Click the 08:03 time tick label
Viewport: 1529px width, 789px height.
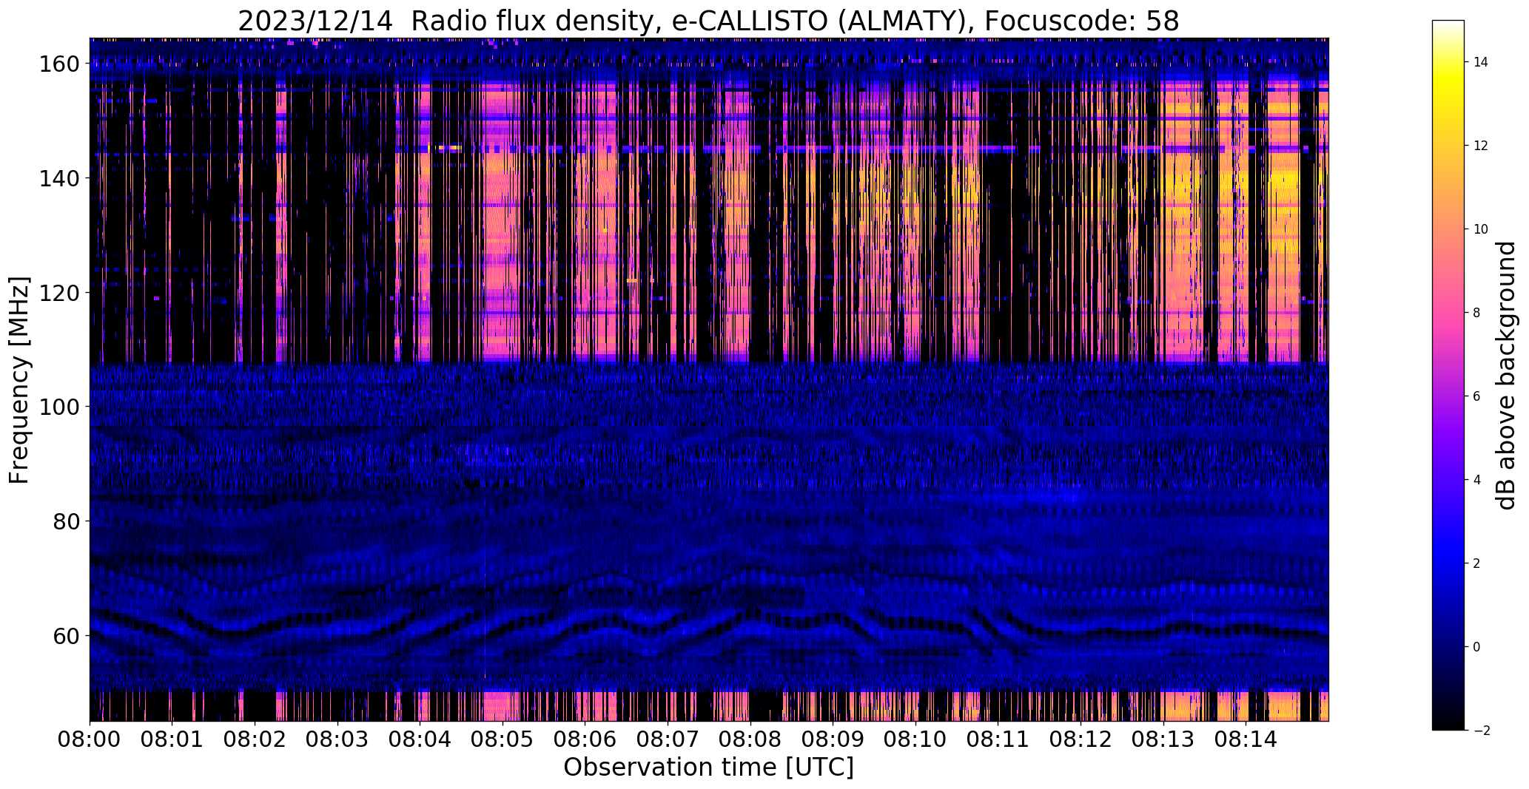point(338,739)
